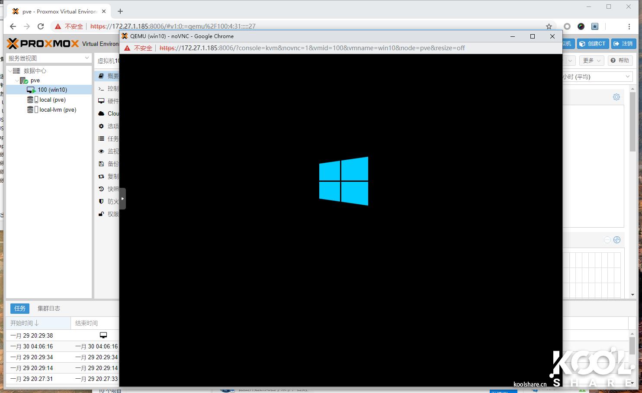
Task: Click the summary scrollbar down arrow
Action: 632,295
